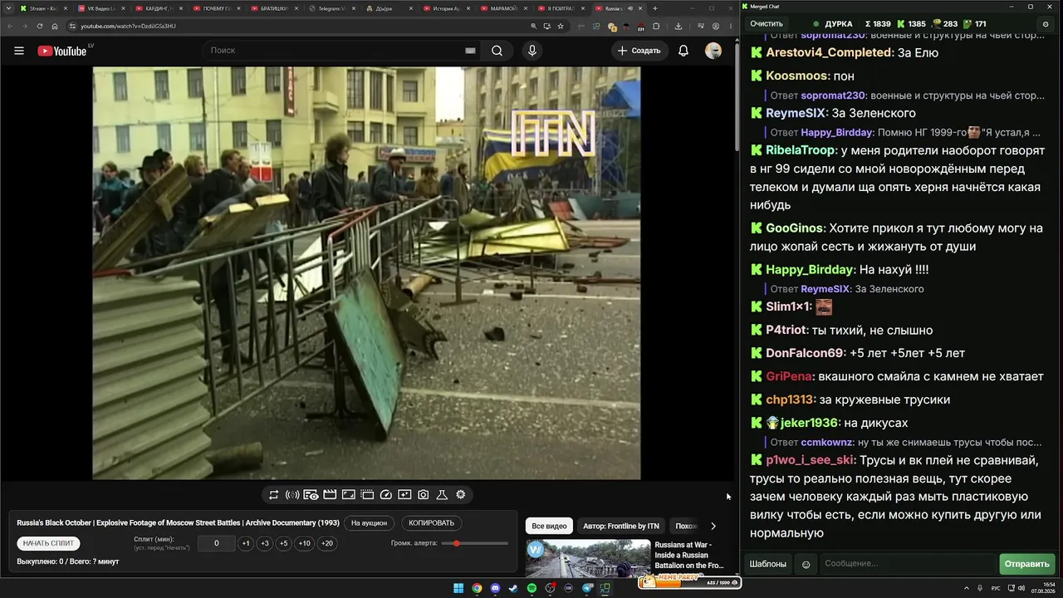Click the broadcast signal icon under video

pos(292,495)
